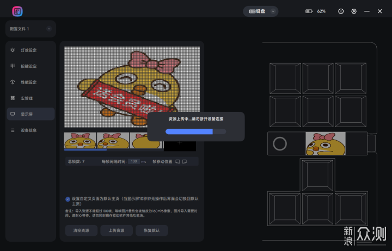Viewport: 392px width, 251px height.
Task: Click the frame strip blue scrollbar
Action: (85, 150)
